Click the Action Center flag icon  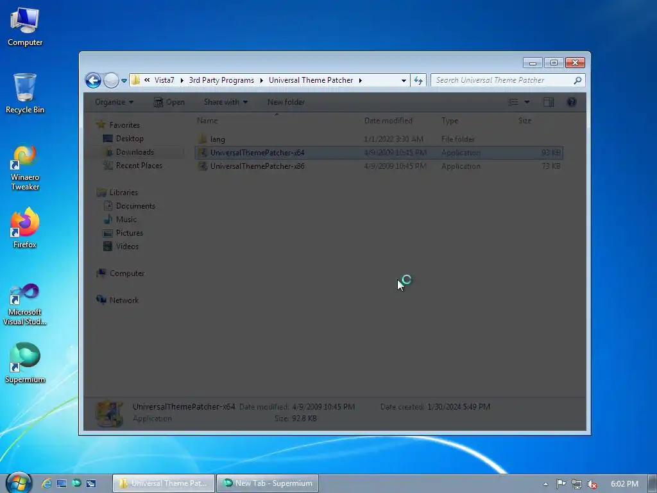pyautogui.click(x=561, y=484)
